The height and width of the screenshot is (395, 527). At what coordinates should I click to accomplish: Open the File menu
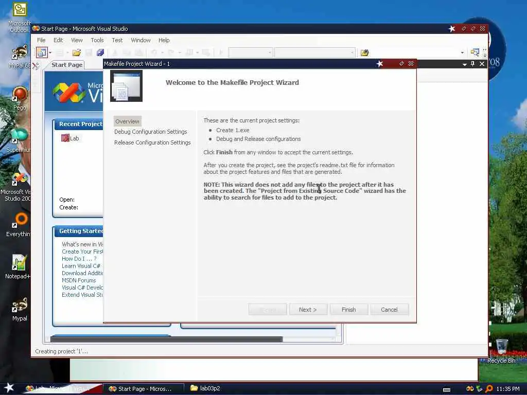click(x=41, y=40)
